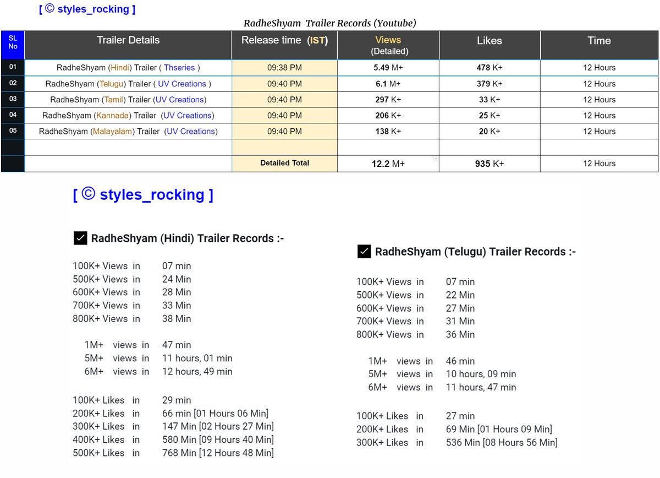
Task: Click the large styles_rocking credit below the table
Action: [143, 194]
